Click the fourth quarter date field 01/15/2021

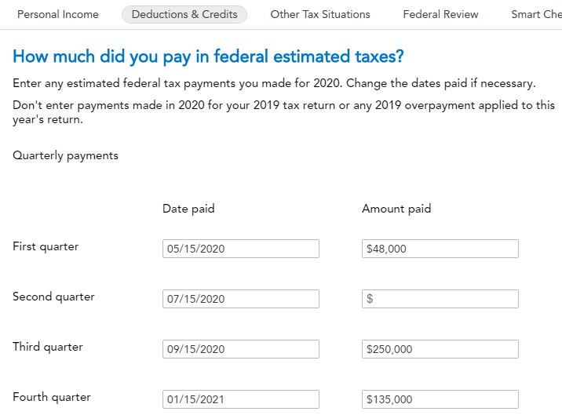click(x=241, y=399)
